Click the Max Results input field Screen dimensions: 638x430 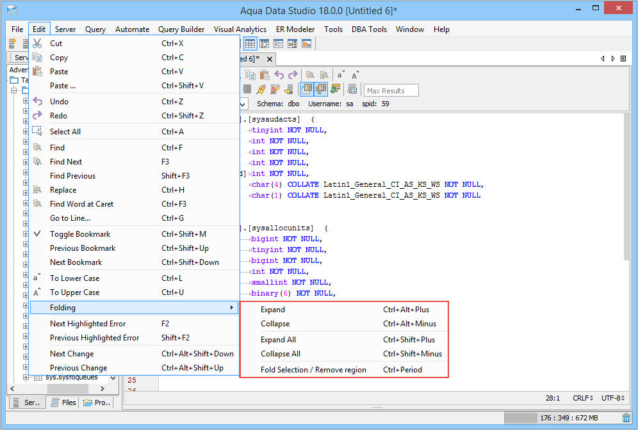391,91
